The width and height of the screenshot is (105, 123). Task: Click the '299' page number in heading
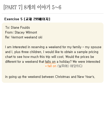pyautogui.click(x=36, y=19)
